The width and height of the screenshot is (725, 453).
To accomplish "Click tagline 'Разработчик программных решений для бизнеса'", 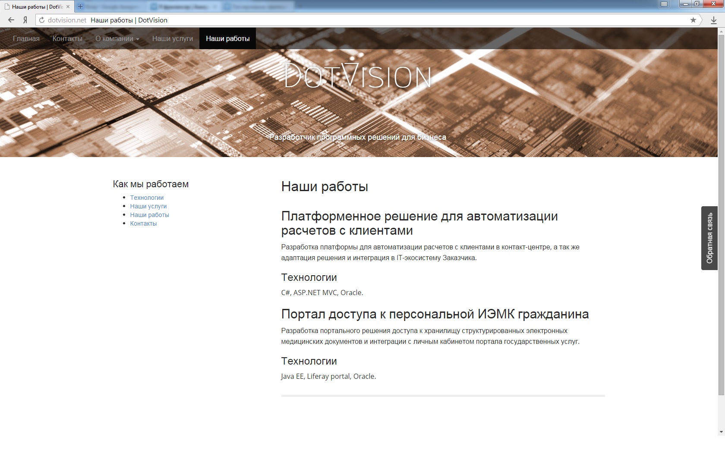I will [x=358, y=137].
